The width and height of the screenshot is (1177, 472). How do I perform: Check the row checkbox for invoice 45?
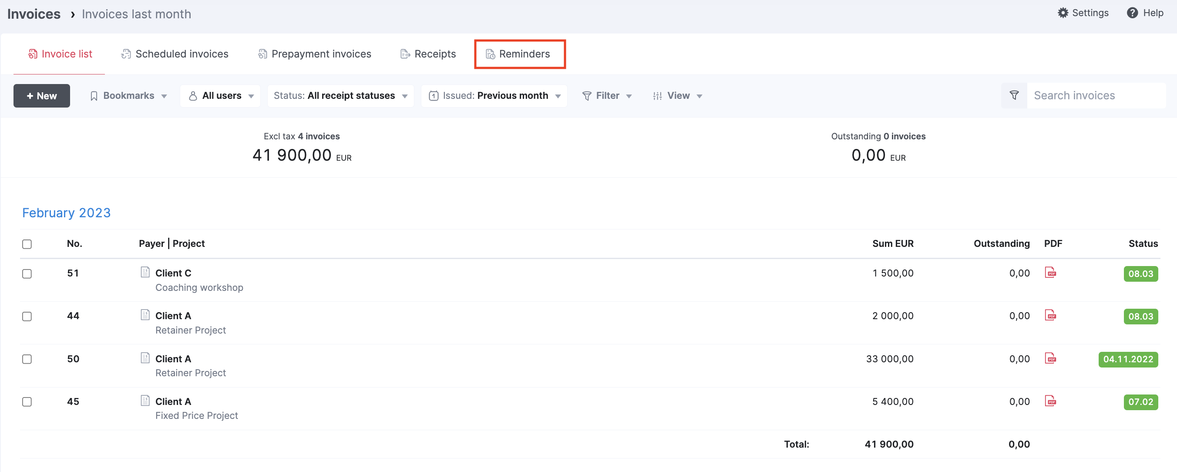[27, 402]
